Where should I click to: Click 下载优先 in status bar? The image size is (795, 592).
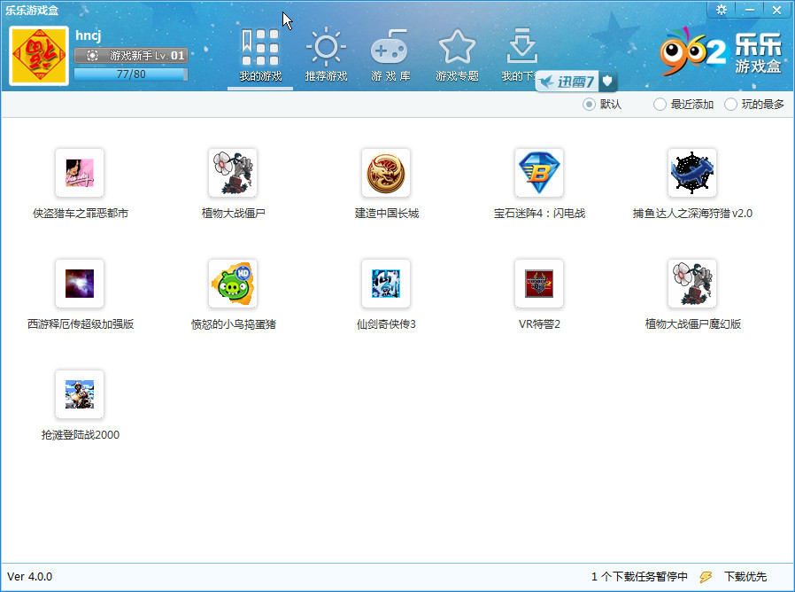[745, 577]
